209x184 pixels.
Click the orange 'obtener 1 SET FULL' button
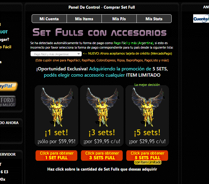(56, 155)
